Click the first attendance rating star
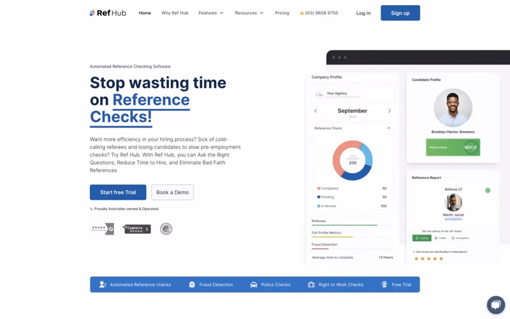This screenshot has width=510, height=319. pos(416,259)
